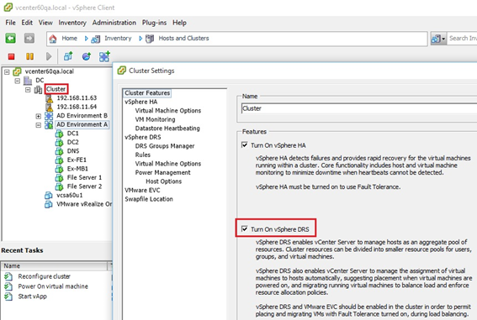Viewport: 477px width, 320px height.
Task: Collapse the Cluster tree node
Action: [28, 90]
